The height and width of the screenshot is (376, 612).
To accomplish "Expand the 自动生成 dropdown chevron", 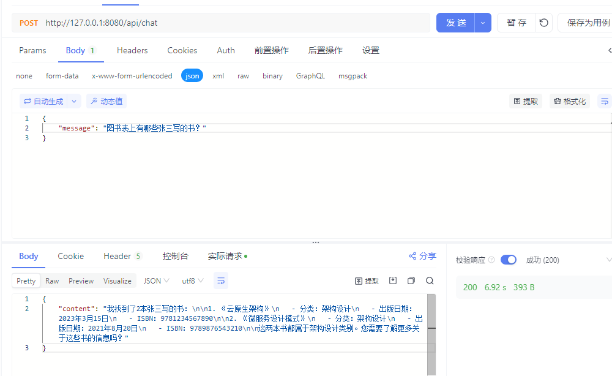I will pos(74,102).
